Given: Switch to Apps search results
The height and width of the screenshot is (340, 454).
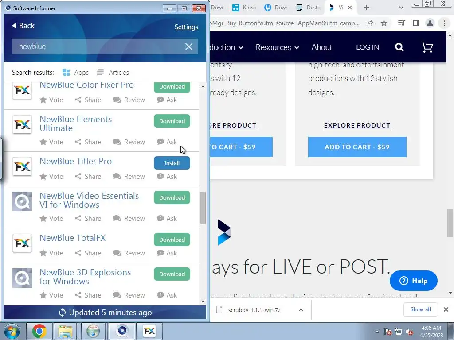Looking at the screenshot, I should 75,72.
